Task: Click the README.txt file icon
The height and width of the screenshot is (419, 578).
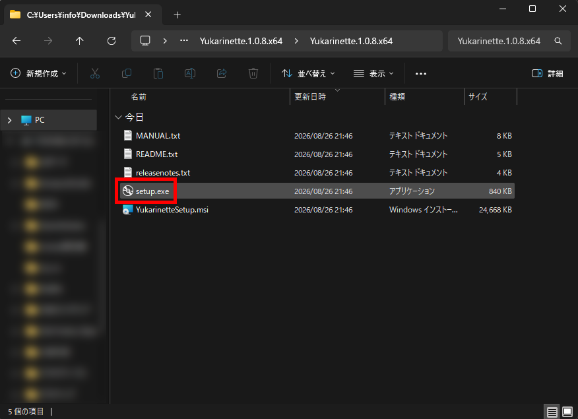Action: (127, 154)
